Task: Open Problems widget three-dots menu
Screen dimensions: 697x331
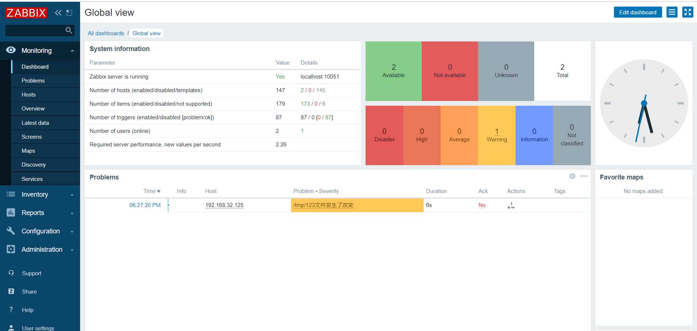Action: 584,176
